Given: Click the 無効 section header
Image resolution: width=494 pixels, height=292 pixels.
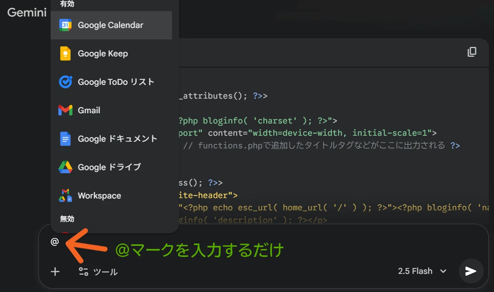Looking at the screenshot, I should coord(67,219).
